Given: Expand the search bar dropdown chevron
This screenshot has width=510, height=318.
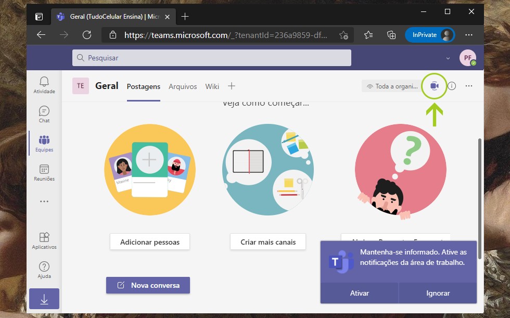Looking at the screenshot, I should [x=448, y=58].
